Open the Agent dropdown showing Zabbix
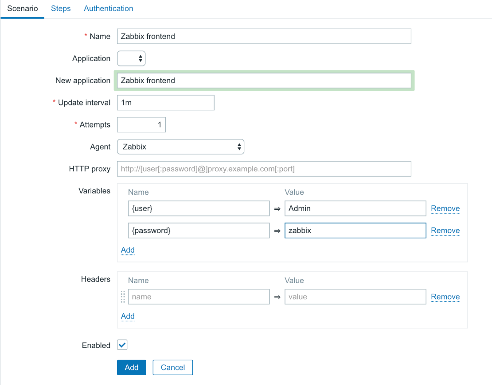Viewport: 492px width, 385px height. click(x=180, y=147)
